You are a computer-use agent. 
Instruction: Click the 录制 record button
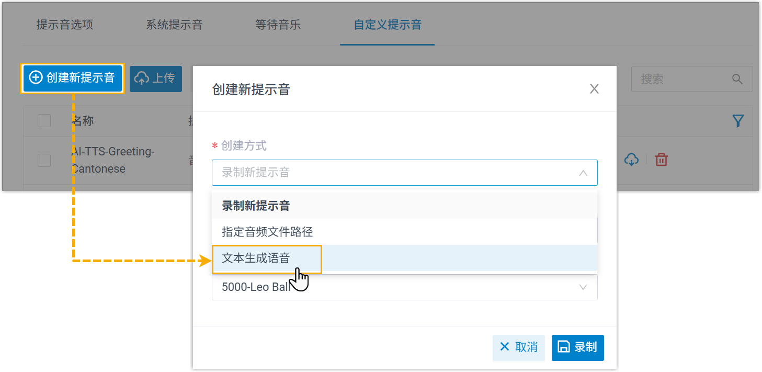pos(577,347)
